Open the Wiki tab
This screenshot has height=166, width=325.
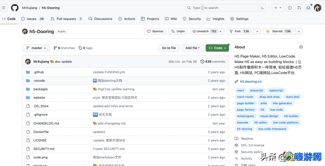[171, 19]
